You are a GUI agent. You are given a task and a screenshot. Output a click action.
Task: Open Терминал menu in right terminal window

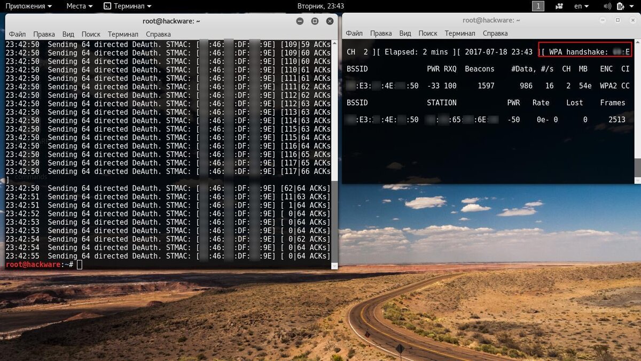click(460, 33)
